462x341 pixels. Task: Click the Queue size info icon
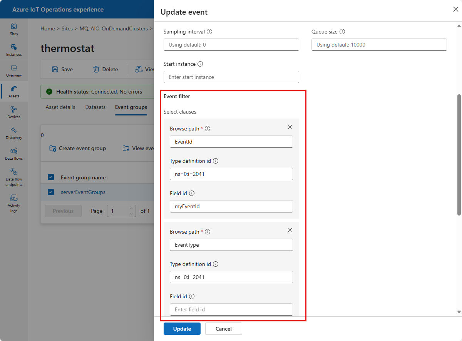(342, 32)
